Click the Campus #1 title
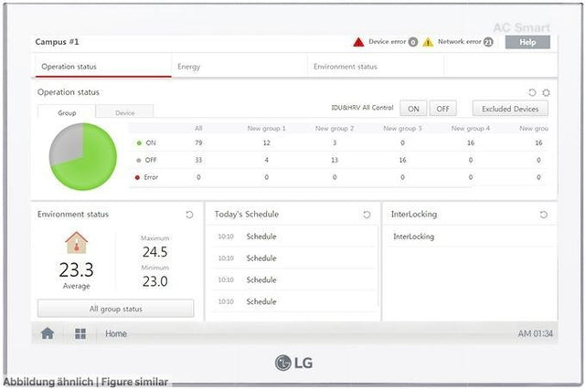The image size is (585, 389). click(x=57, y=42)
